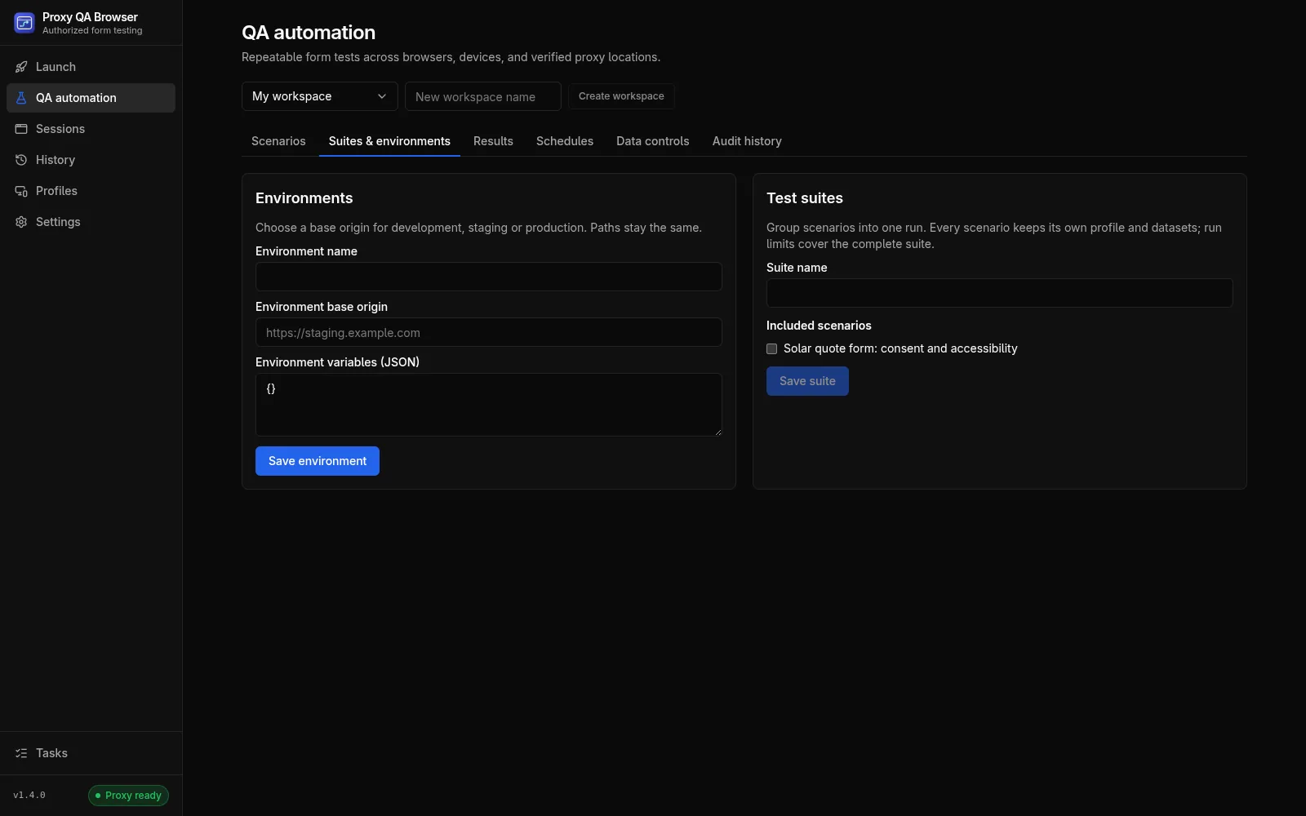This screenshot has width=1306, height=816.
Task: Click the v1.4.0 version label
Action: [x=29, y=796]
